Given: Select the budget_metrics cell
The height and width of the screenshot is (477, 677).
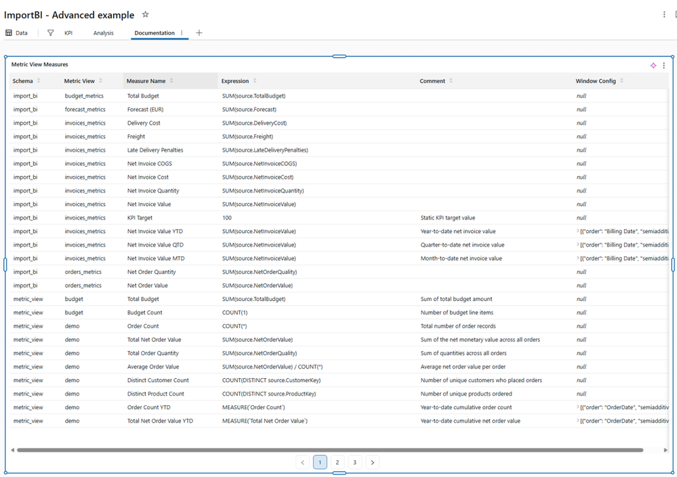Looking at the screenshot, I should tap(84, 96).
